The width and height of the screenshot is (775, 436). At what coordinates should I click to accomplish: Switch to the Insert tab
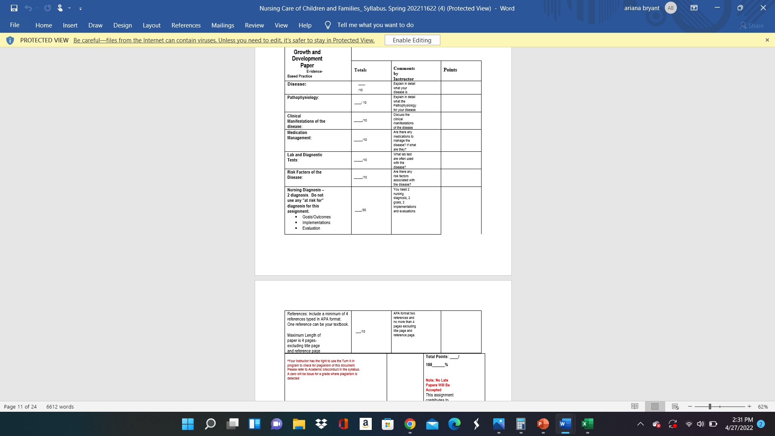click(x=70, y=25)
